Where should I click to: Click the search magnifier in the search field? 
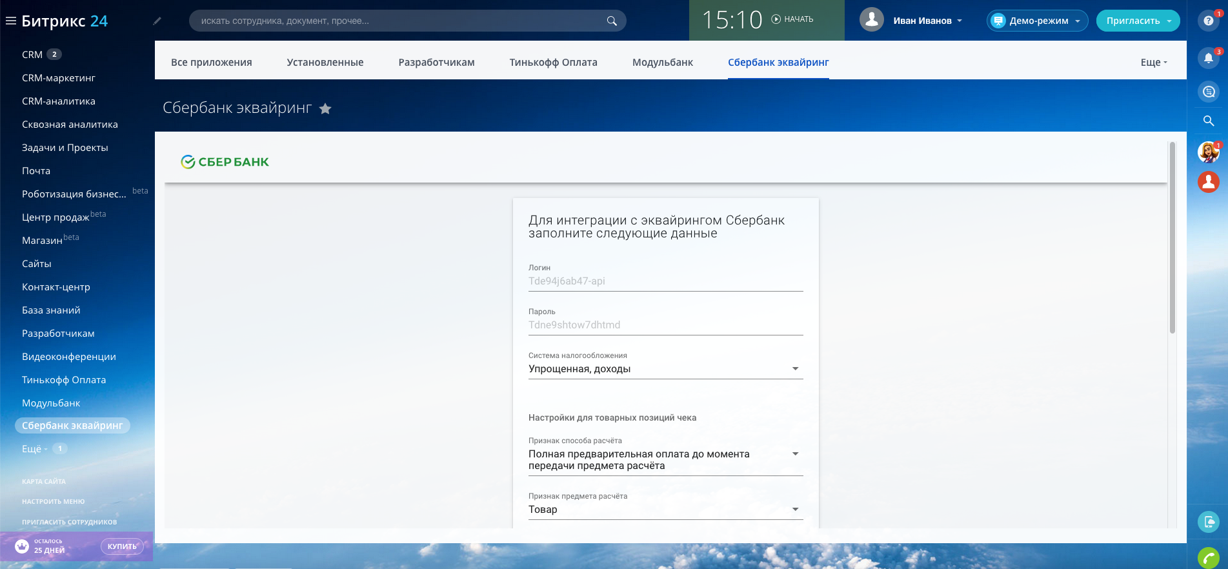click(x=612, y=21)
